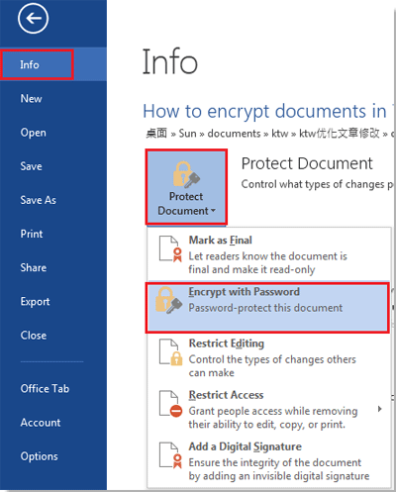The height and width of the screenshot is (492, 396).
Task: Click the back arrow circle icon
Action: tap(33, 18)
